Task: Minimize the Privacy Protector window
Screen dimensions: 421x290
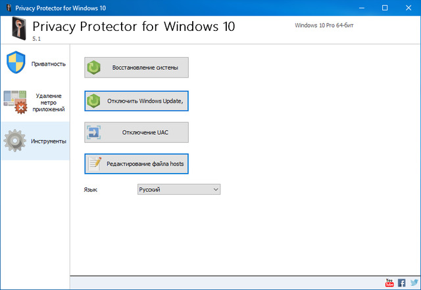Action: point(362,8)
